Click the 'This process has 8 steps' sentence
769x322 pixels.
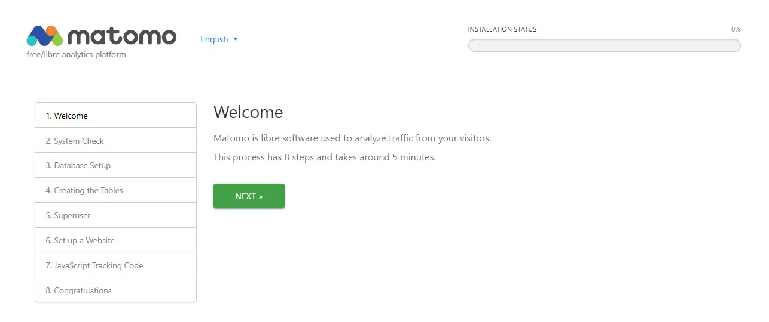(325, 158)
